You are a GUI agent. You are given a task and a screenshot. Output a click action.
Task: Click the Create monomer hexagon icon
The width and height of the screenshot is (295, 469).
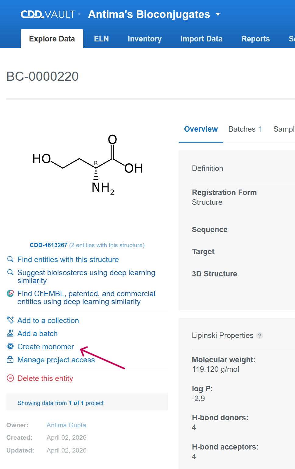pyautogui.click(x=10, y=346)
